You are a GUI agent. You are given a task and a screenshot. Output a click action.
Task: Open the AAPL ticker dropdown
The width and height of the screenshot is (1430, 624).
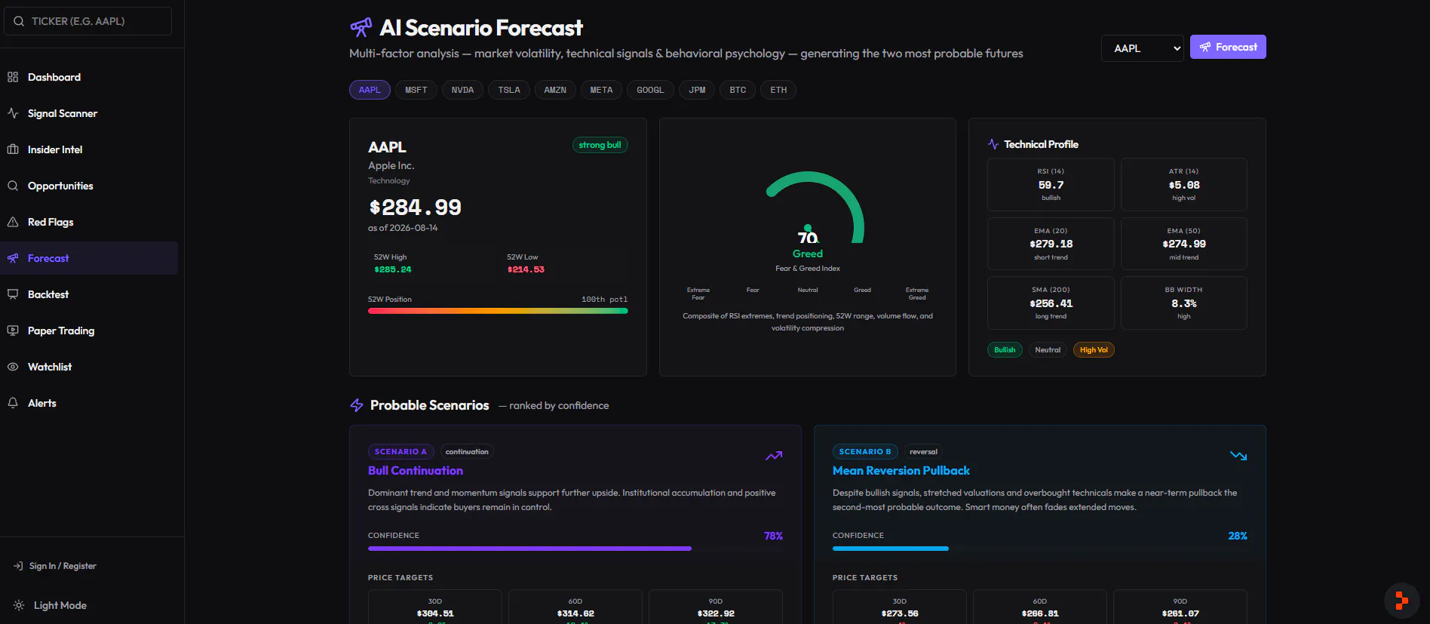coord(1143,48)
